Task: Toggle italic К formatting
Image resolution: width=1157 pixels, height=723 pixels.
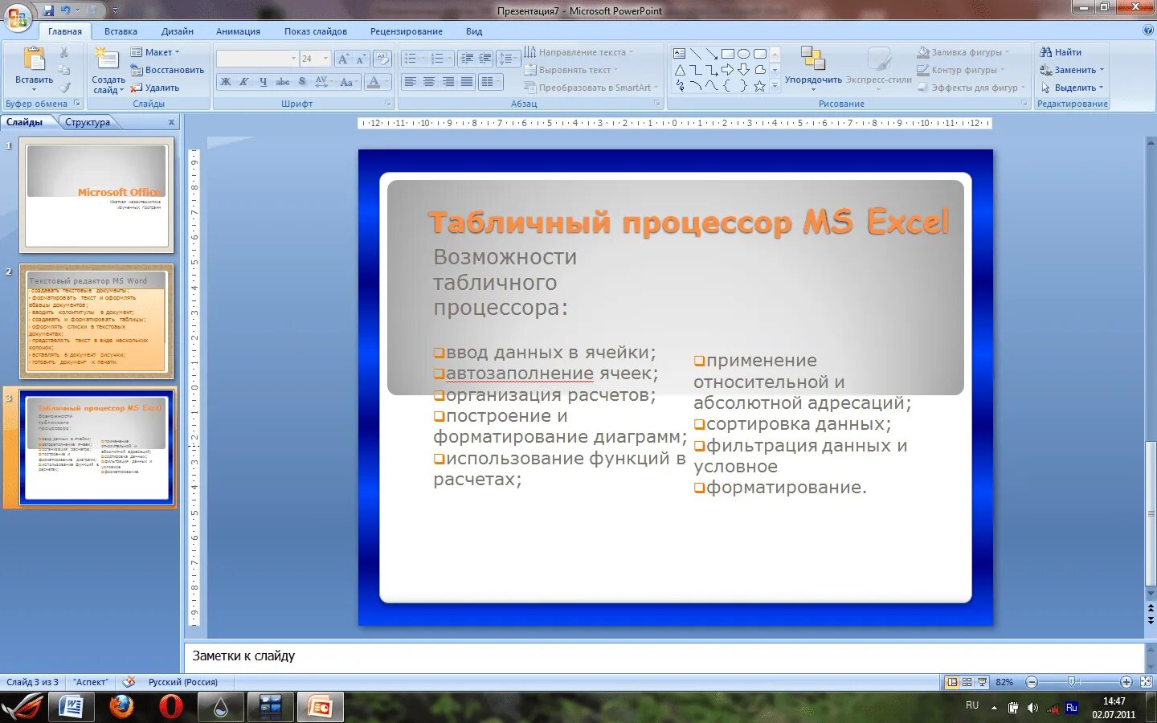Action: [x=244, y=82]
